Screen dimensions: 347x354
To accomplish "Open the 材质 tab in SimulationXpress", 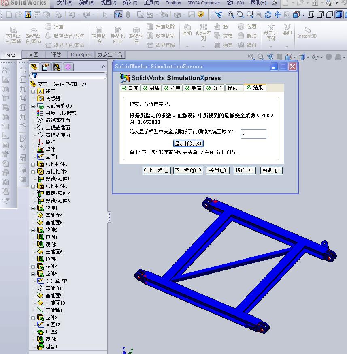I will [x=151, y=88].
